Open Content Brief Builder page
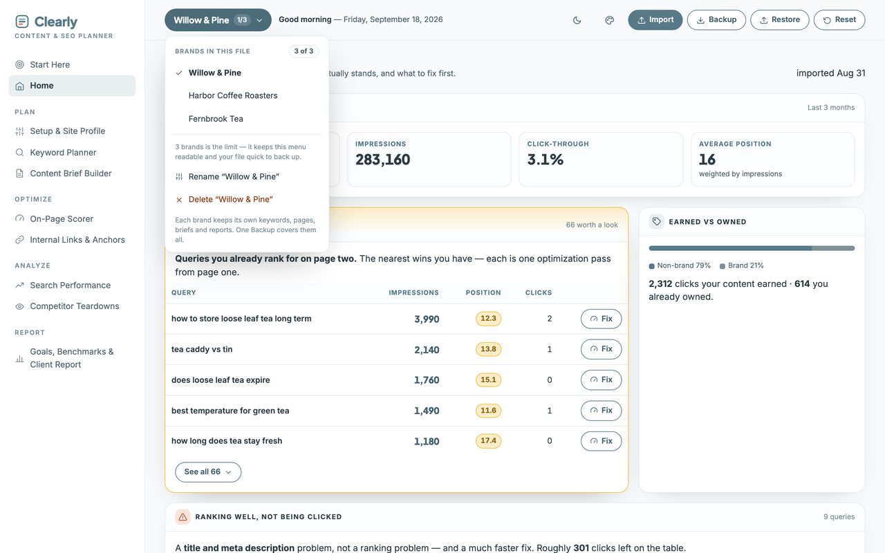 pyautogui.click(x=72, y=174)
